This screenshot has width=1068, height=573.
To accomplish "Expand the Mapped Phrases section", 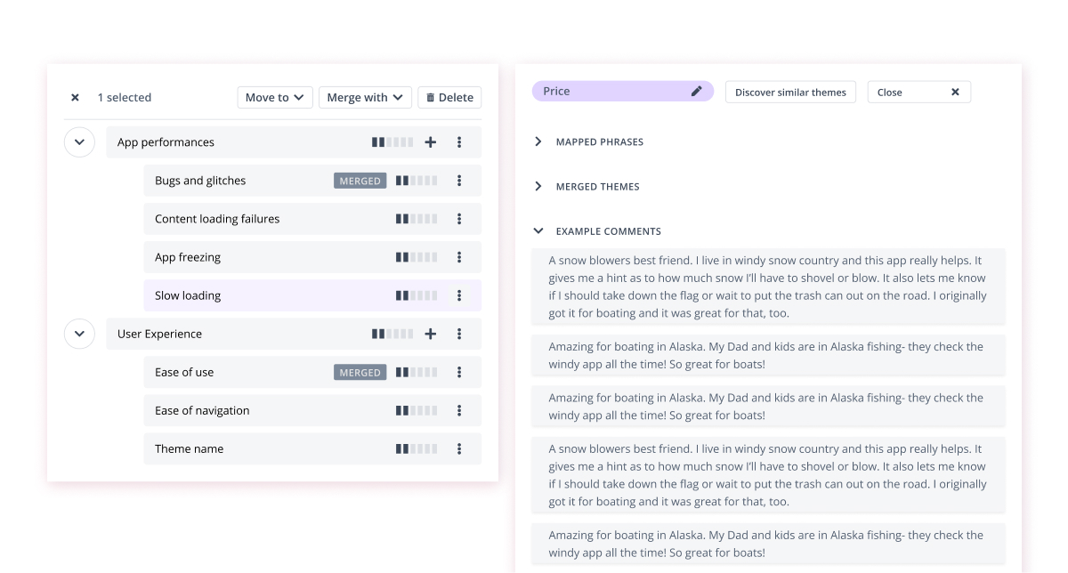I will [538, 141].
